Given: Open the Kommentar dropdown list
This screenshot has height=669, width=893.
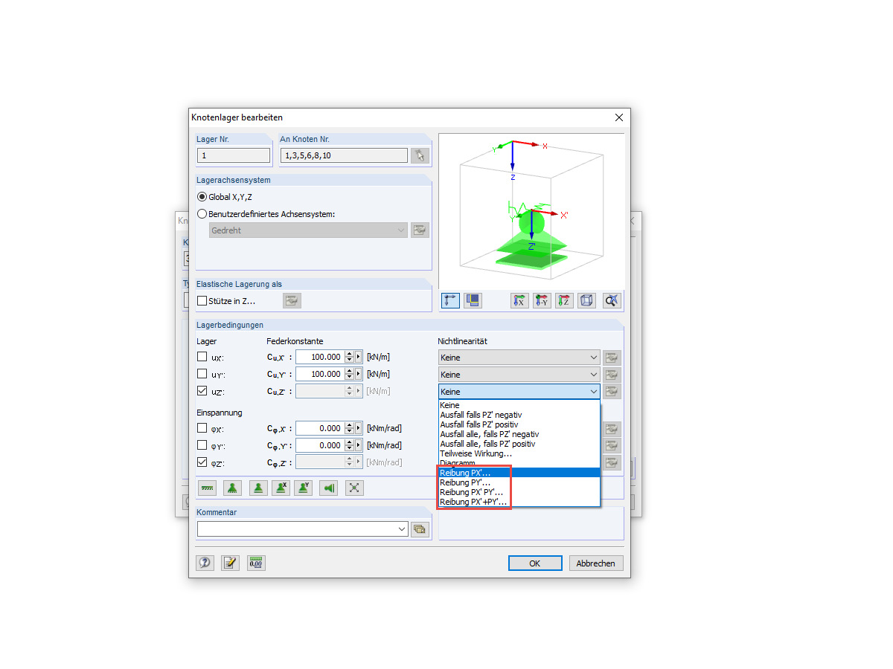Looking at the screenshot, I should pyautogui.click(x=400, y=529).
